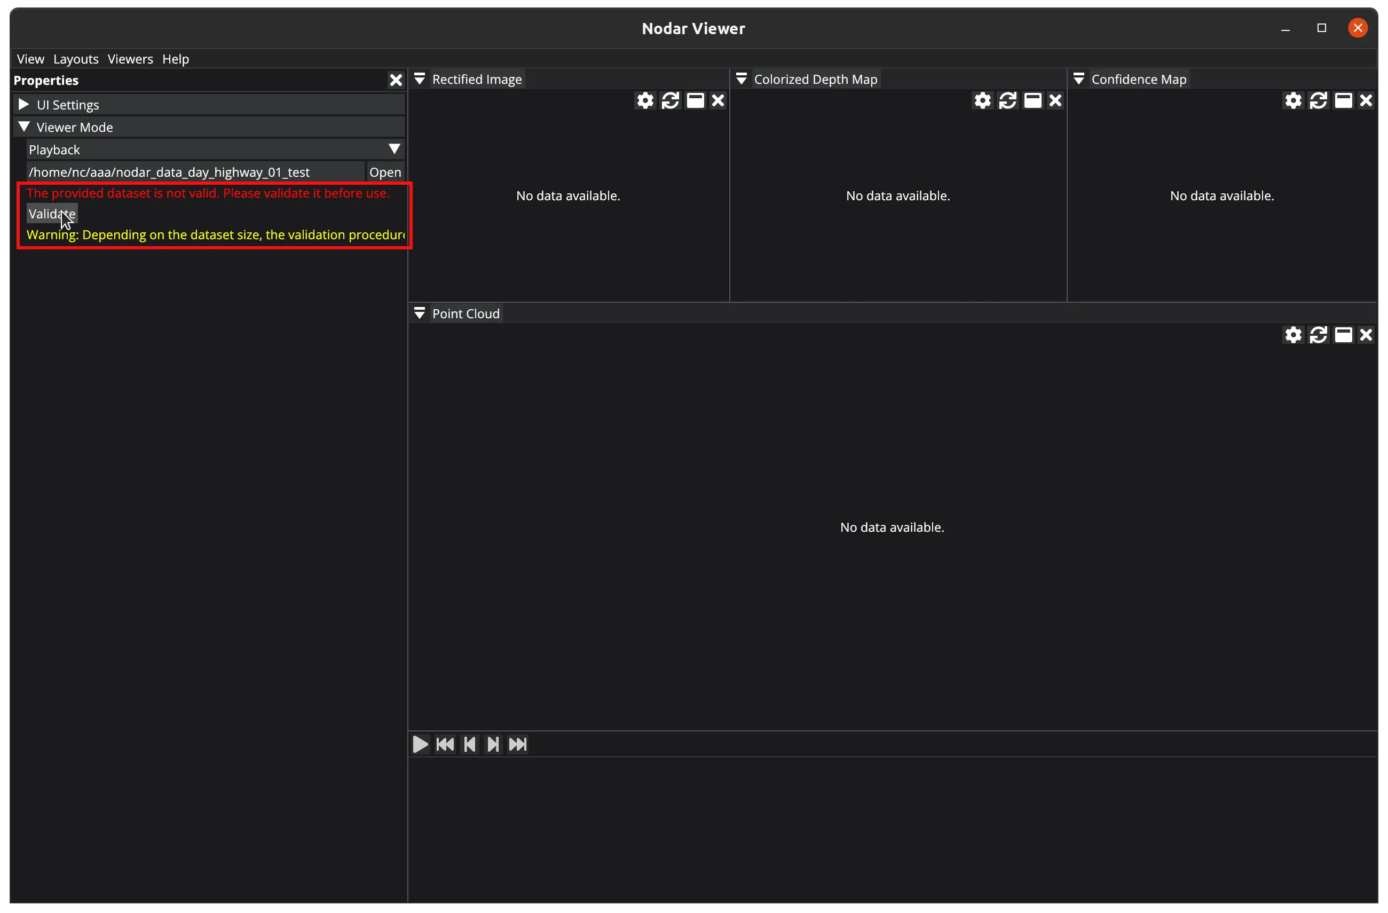Open Rectified Image settings gear
1388x913 pixels.
coord(645,101)
